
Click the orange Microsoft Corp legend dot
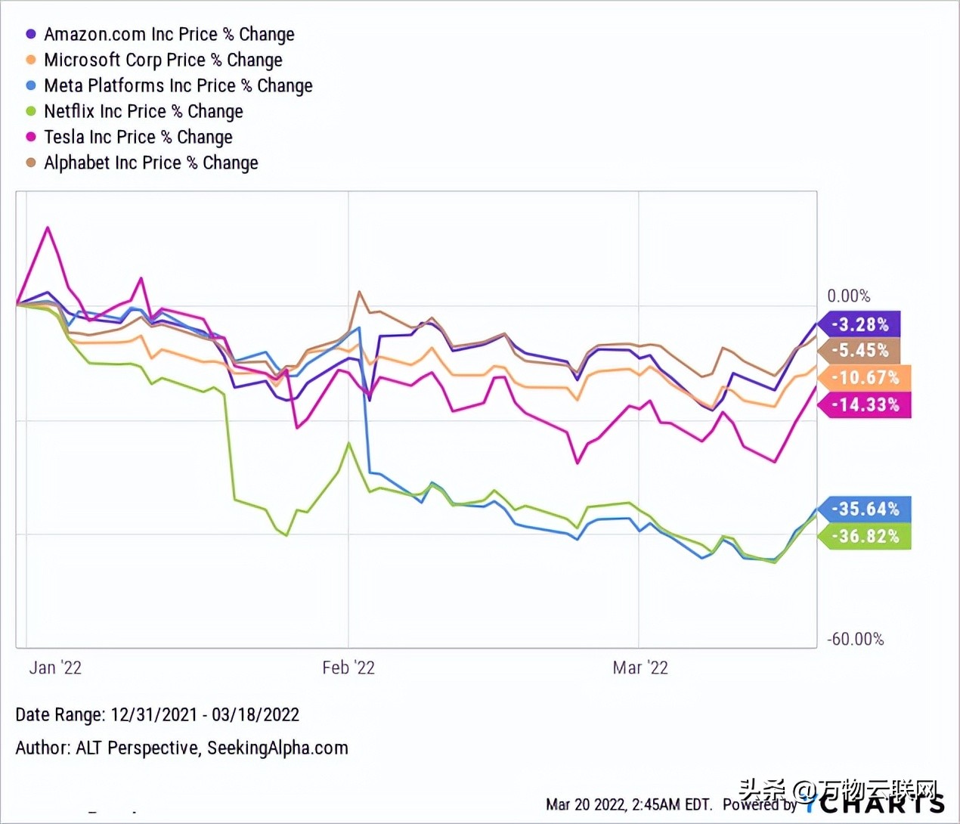pyautogui.click(x=31, y=60)
